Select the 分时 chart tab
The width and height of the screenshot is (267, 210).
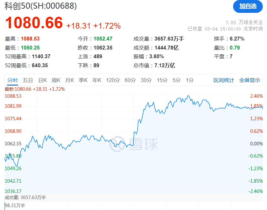tap(13, 80)
